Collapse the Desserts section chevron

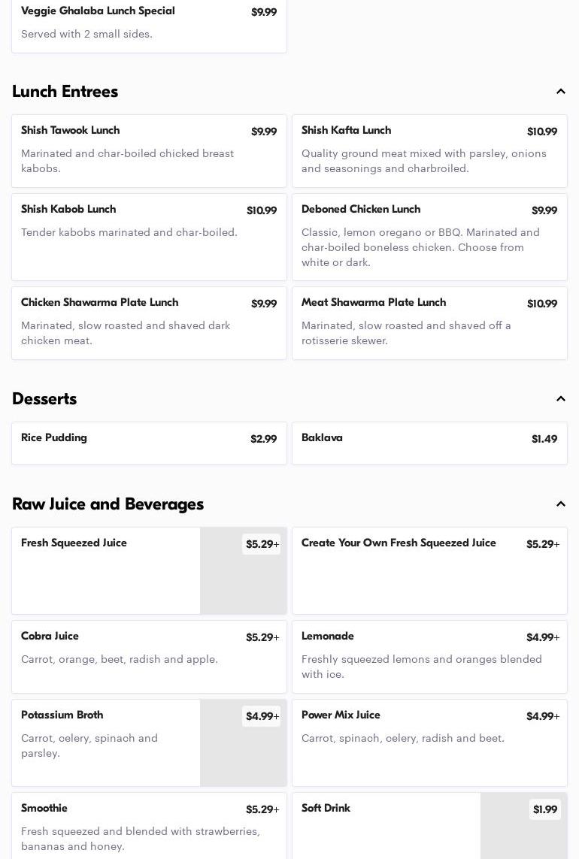(x=560, y=399)
